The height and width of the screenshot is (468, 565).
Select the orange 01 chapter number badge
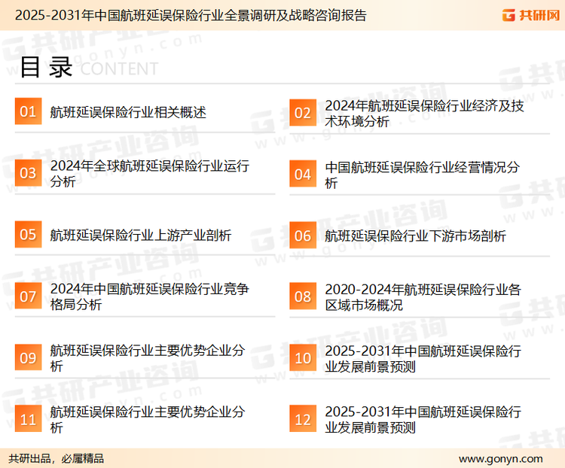[x=28, y=111]
